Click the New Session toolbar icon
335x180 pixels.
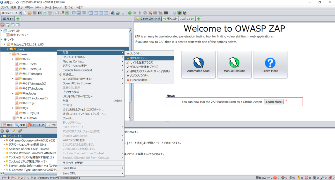click(25, 13)
